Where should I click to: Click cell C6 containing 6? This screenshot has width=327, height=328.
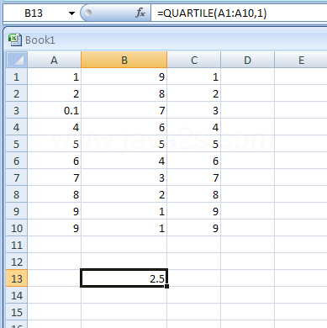(194, 161)
